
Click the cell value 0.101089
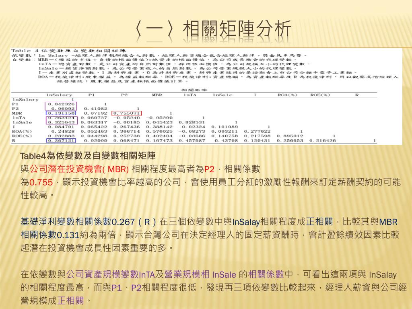pyautogui.click(x=225, y=127)
